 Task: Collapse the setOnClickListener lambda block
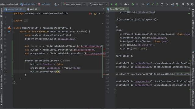coord(13,61)
